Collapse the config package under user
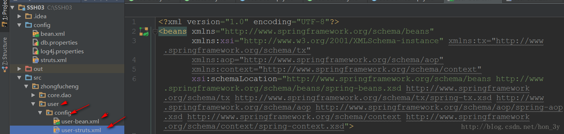 click(x=41, y=113)
